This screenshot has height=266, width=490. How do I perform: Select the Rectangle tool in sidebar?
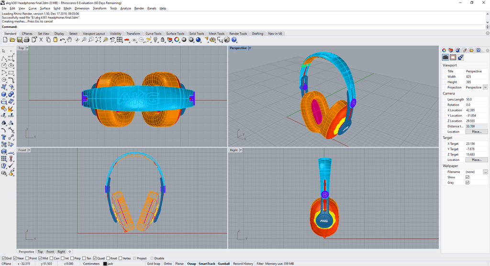11,72
